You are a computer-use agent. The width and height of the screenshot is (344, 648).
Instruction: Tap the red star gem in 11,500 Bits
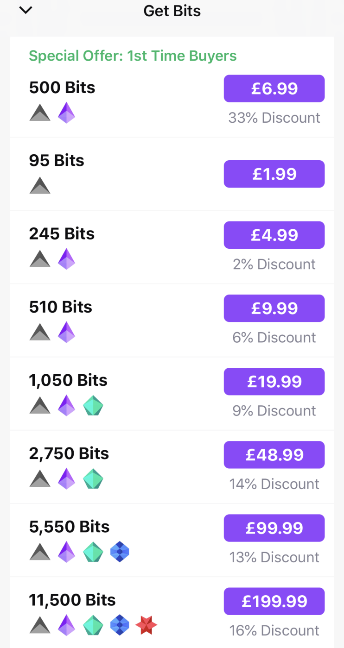146,625
